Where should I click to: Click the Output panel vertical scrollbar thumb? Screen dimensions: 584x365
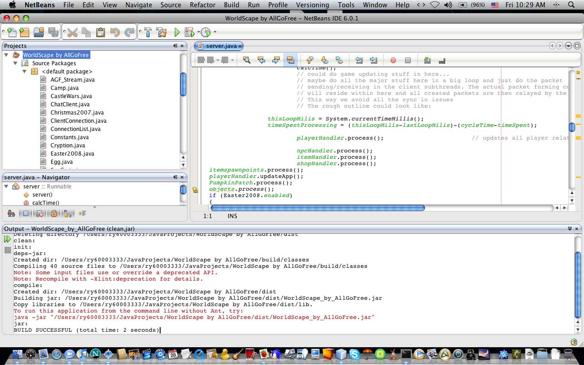click(578, 284)
